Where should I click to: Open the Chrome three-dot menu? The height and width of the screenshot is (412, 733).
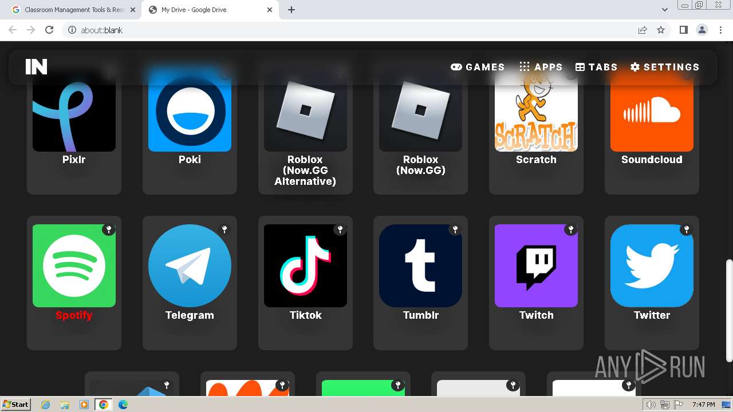tap(720, 30)
